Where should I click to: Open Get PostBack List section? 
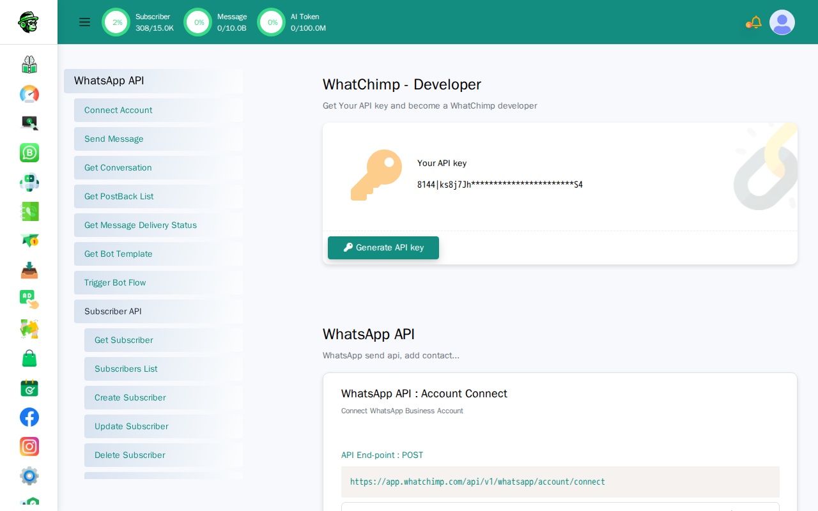pyautogui.click(x=158, y=197)
